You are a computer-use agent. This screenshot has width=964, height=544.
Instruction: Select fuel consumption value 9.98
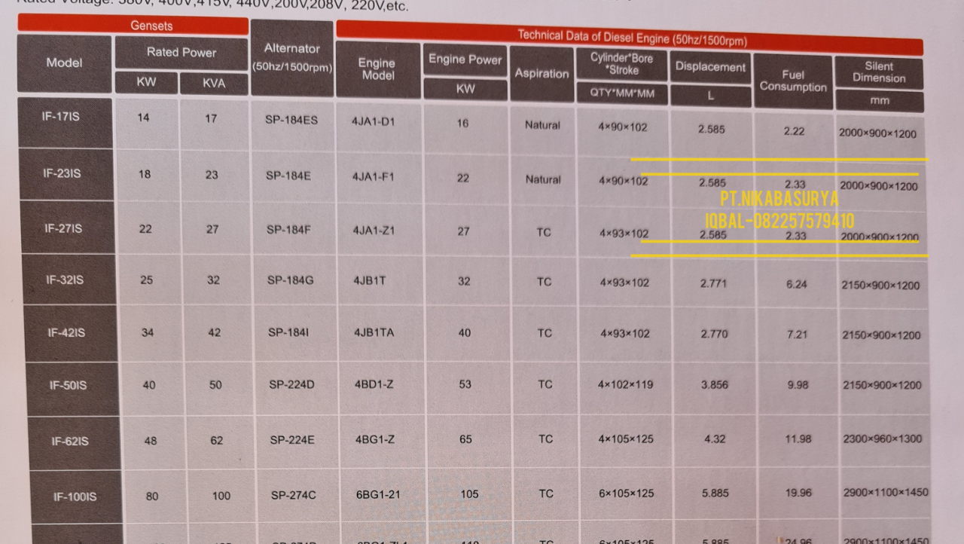[x=798, y=384]
